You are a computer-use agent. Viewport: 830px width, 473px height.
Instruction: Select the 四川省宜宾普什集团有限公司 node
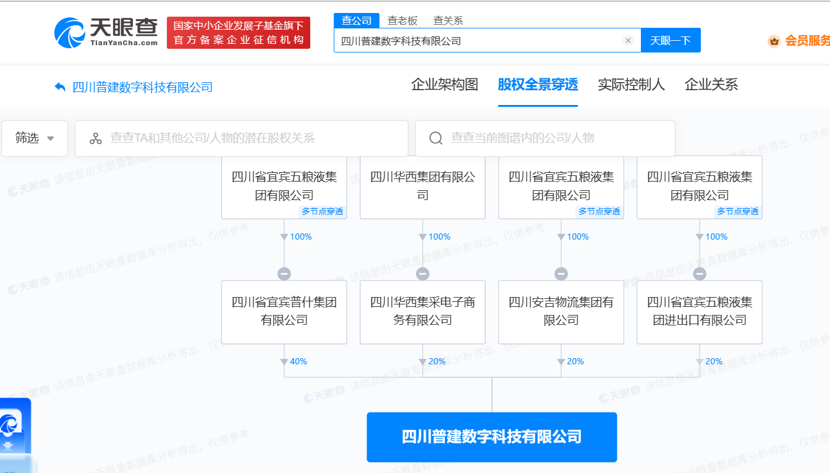pyautogui.click(x=284, y=312)
